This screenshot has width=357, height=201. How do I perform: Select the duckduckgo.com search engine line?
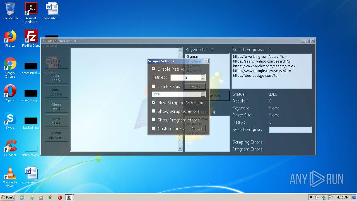[256, 75]
